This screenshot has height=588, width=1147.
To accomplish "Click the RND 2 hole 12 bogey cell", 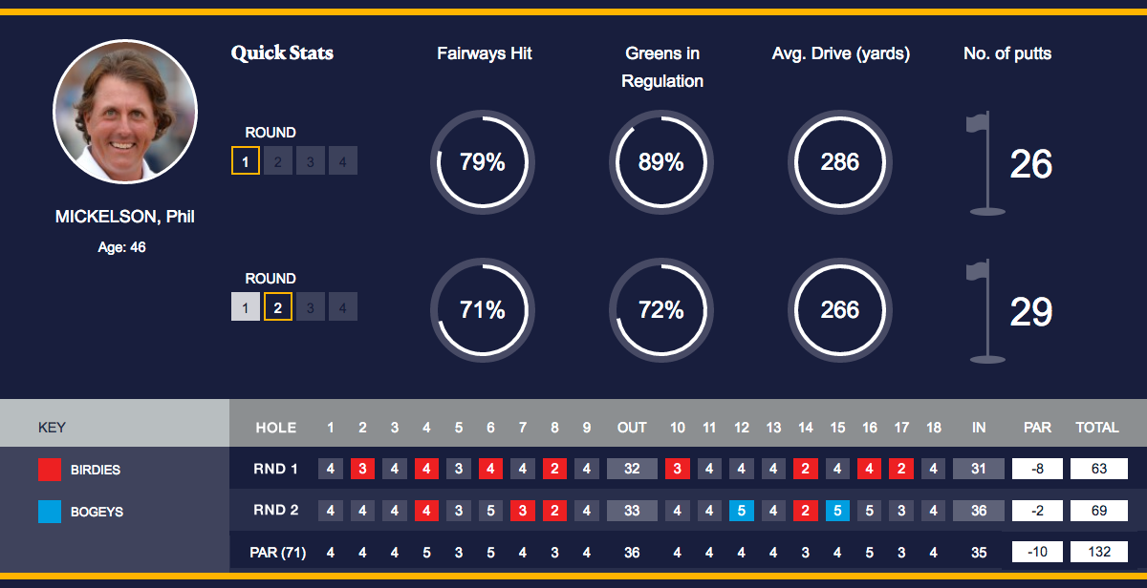I will [742, 511].
